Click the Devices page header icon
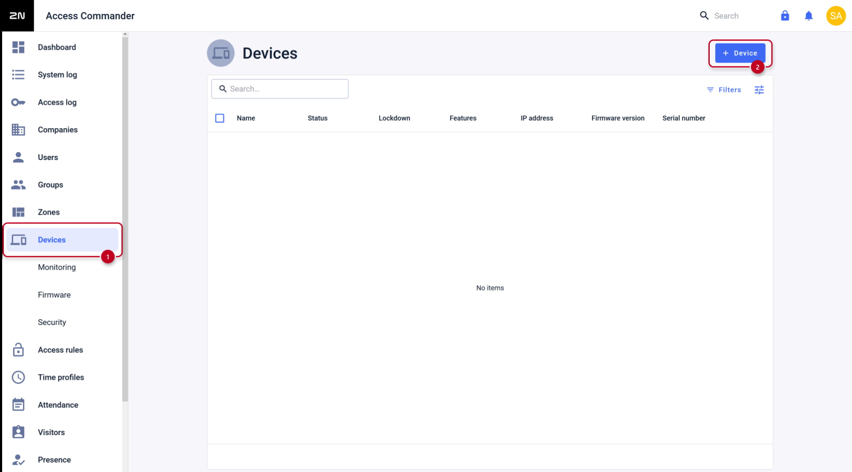 tap(221, 53)
